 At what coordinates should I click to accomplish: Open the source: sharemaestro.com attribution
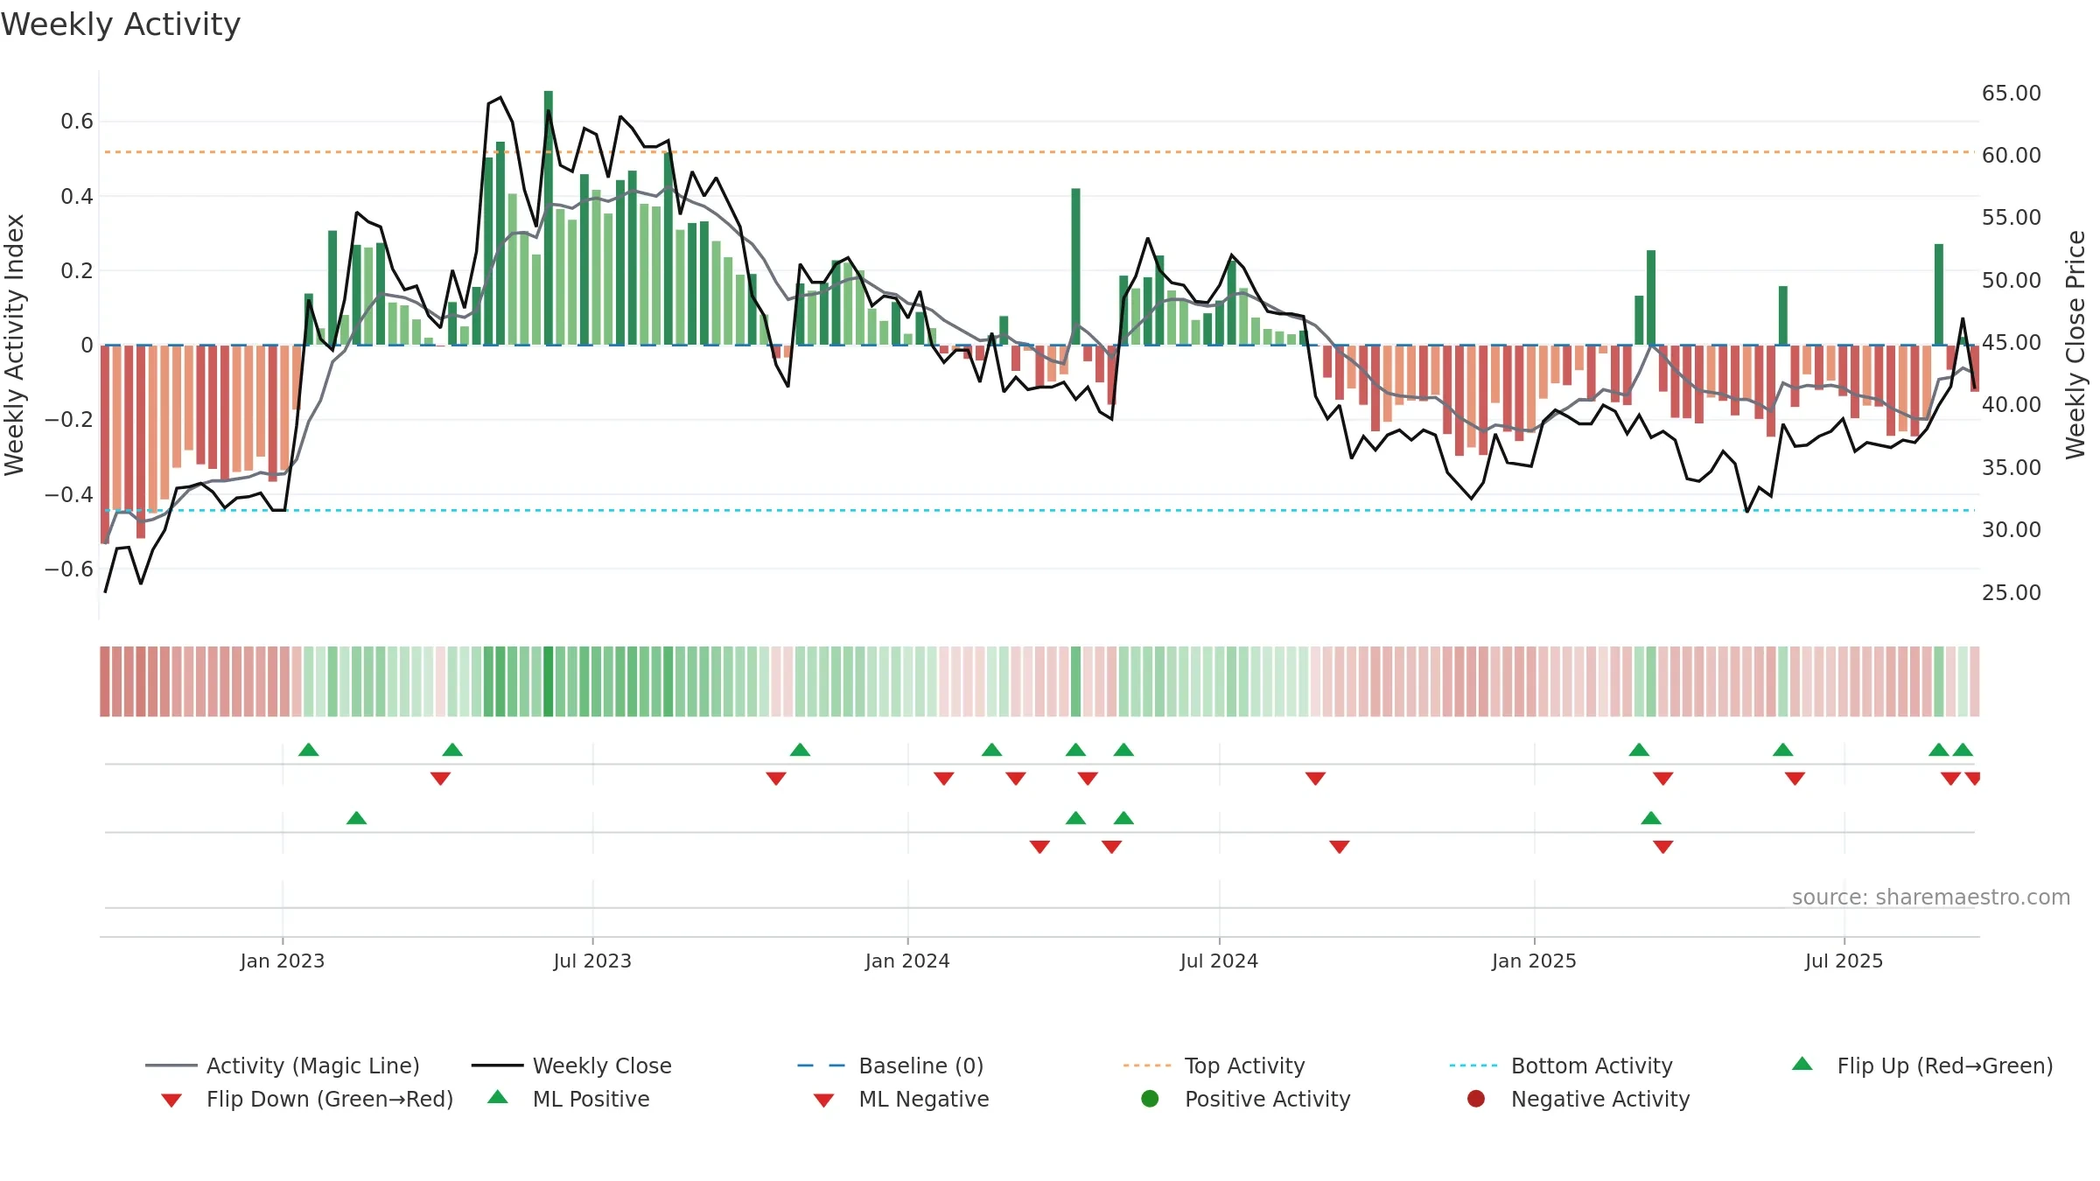coord(1931,898)
